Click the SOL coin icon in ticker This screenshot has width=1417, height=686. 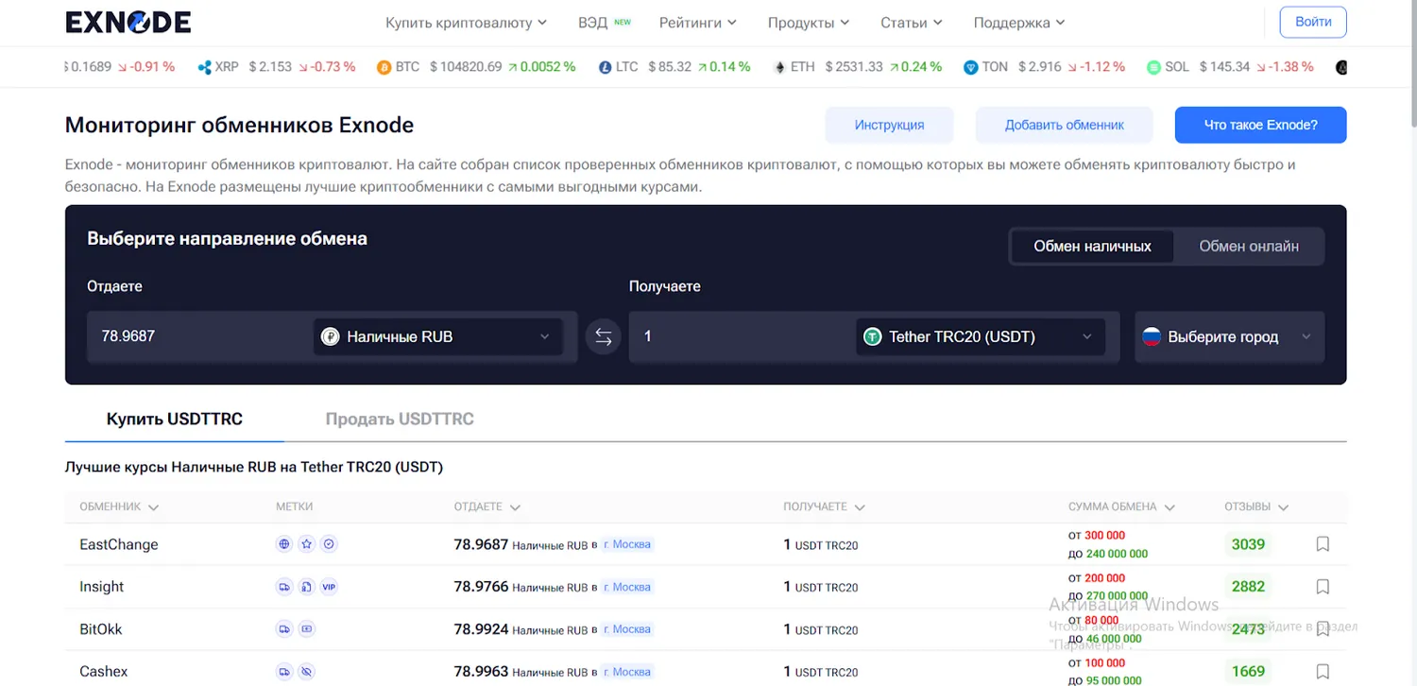pyautogui.click(x=1153, y=67)
